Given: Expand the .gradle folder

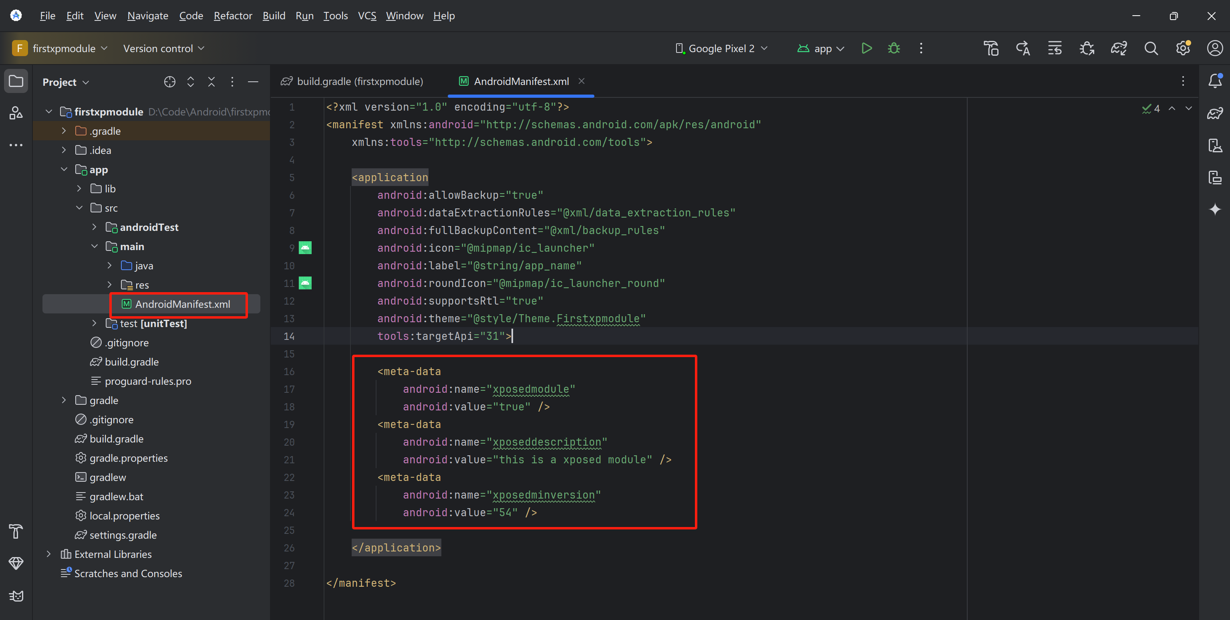Looking at the screenshot, I should 64,131.
